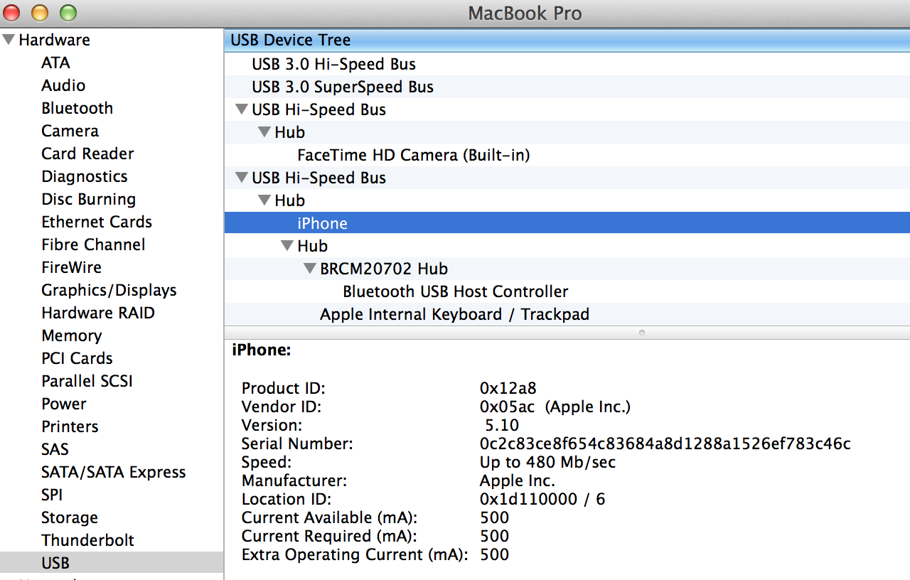
Task: Click the Version value 5.10
Action: coord(502,425)
